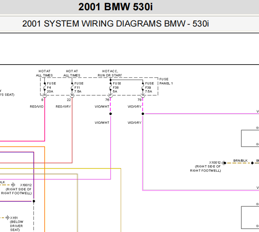This screenshot has width=259, height=232.
Task: Select the "BRN/BLK" wire label
Action: point(241,161)
